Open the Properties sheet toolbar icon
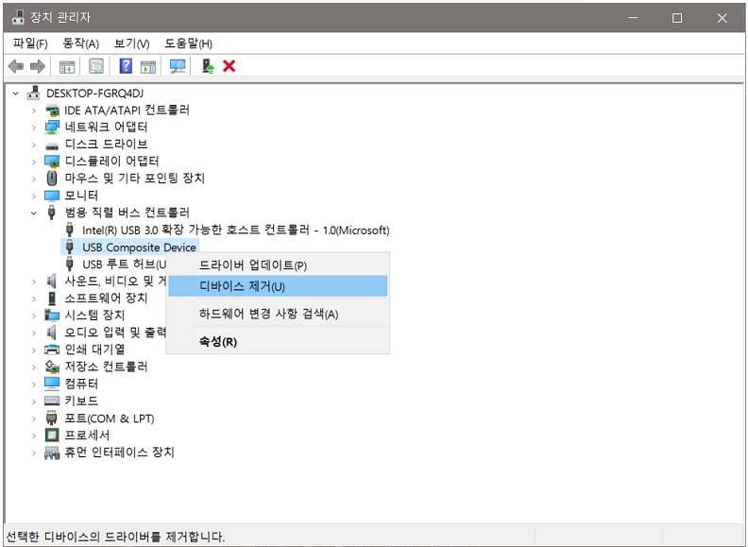Viewport: 748px width, 547px height. tap(96, 66)
